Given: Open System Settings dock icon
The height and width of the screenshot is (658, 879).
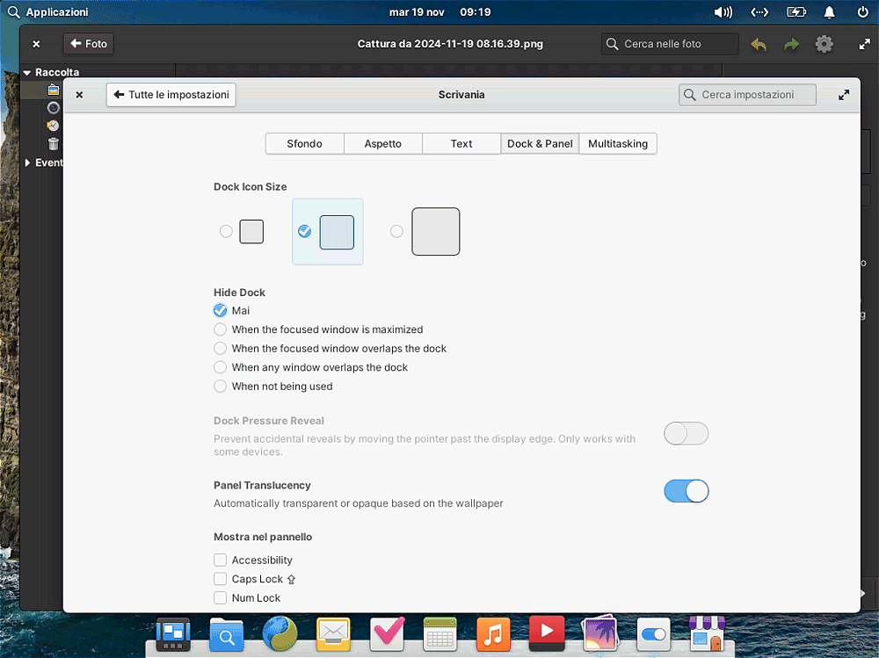Looking at the screenshot, I should pos(653,634).
